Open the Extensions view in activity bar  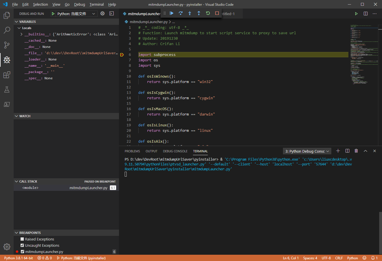[x=7, y=75]
